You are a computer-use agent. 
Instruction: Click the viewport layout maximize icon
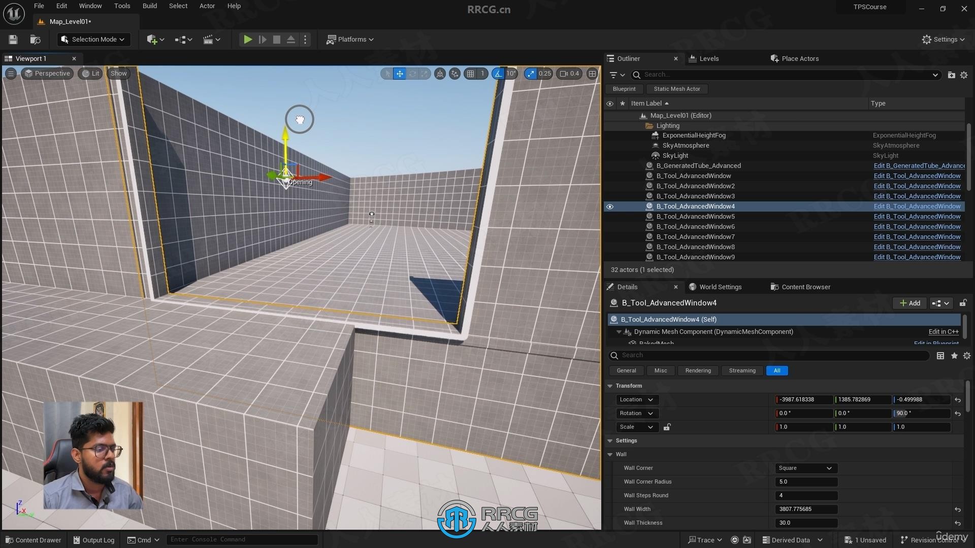tap(592, 74)
